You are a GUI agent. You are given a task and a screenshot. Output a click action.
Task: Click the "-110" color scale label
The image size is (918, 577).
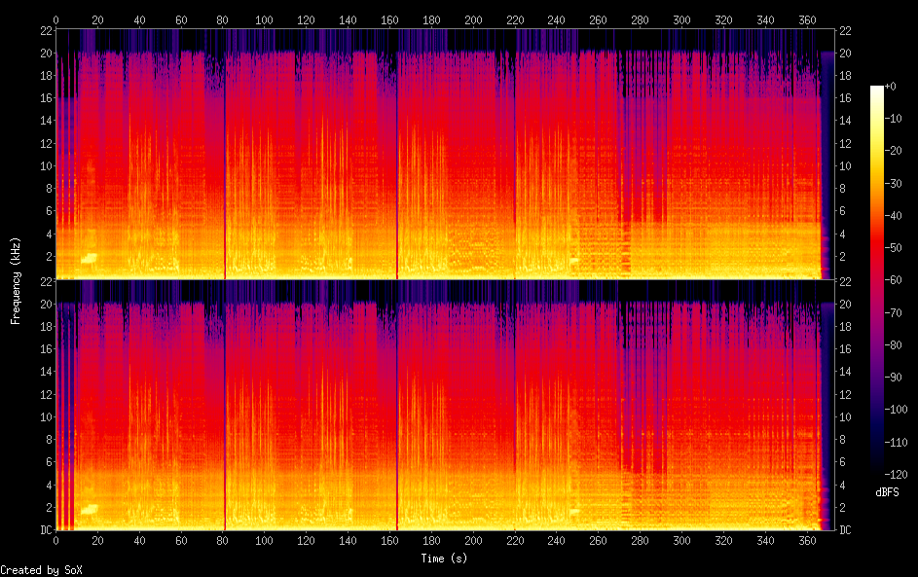click(896, 442)
